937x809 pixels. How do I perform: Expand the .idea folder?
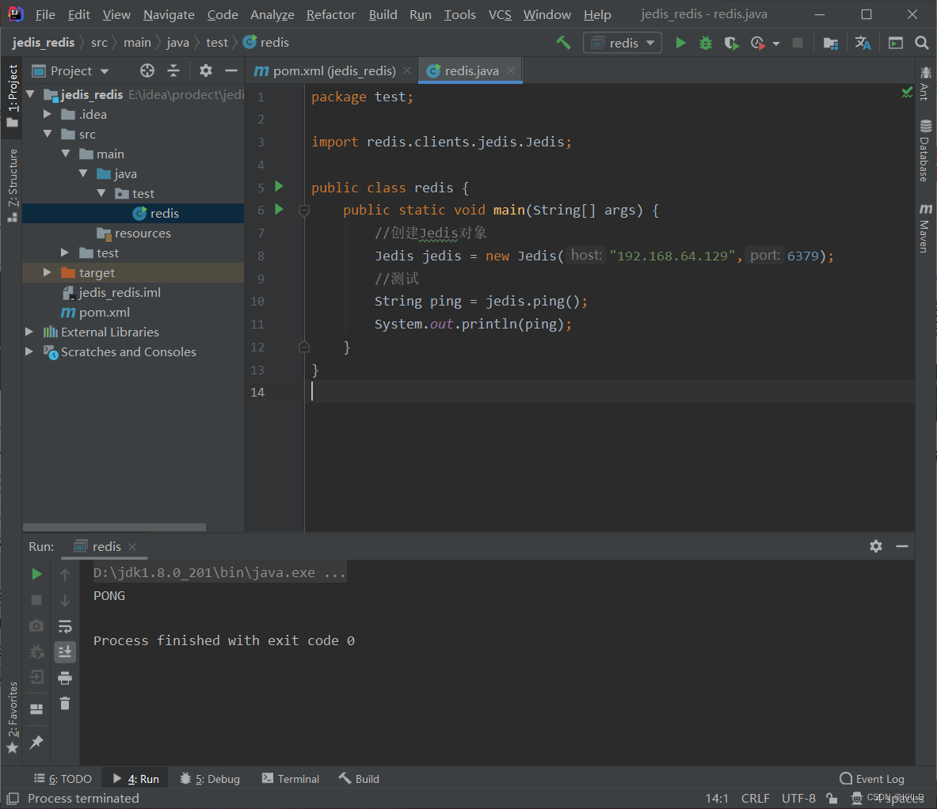pyautogui.click(x=48, y=114)
